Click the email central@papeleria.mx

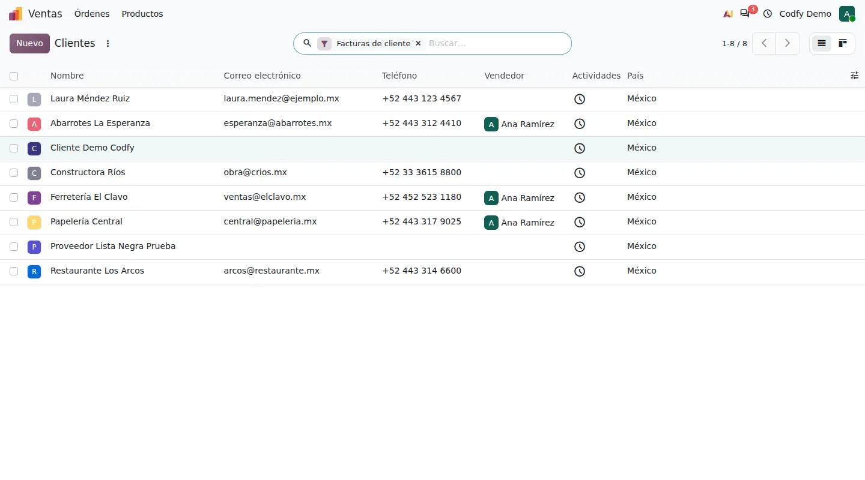coord(270,221)
